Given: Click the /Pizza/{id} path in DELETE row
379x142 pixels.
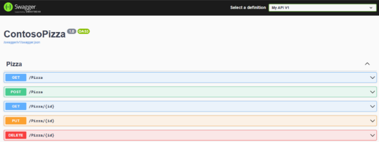Looking at the screenshot, I should pyautogui.click(x=42, y=135).
